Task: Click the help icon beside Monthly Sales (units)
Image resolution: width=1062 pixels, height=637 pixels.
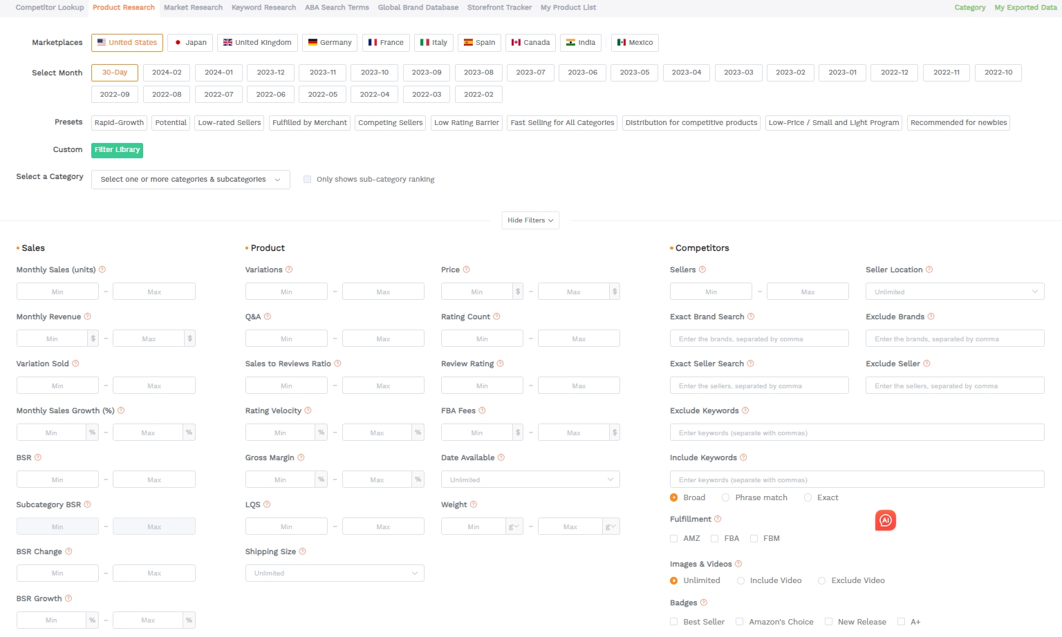Action: pyautogui.click(x=102, y=269)
